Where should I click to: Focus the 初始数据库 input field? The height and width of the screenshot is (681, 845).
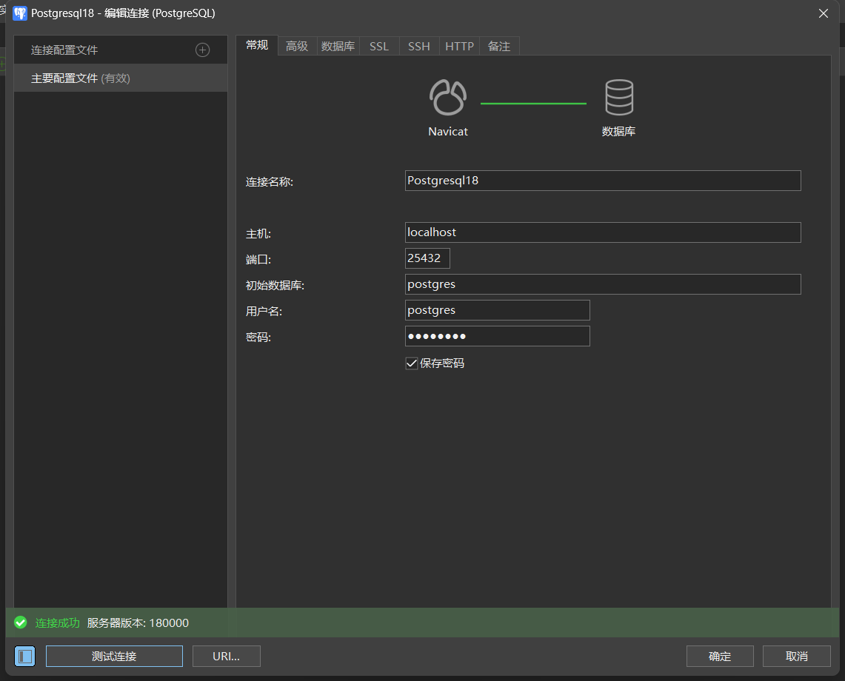click(603, 284)
